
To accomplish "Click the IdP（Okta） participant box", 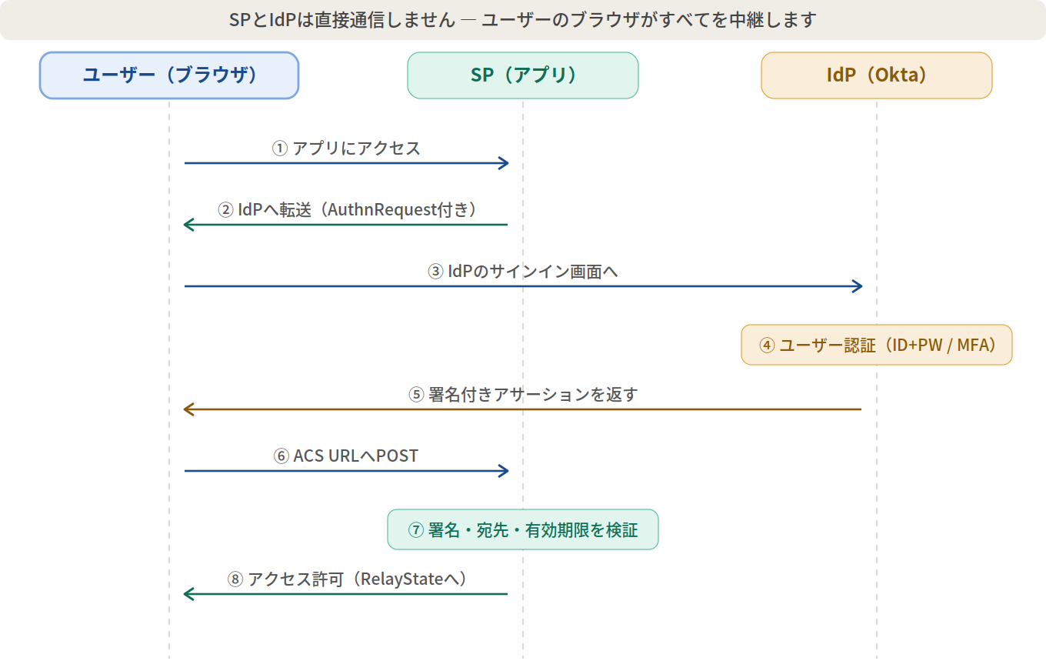I will click(877, 75).
